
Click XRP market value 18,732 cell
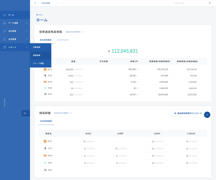pos(134,94)
